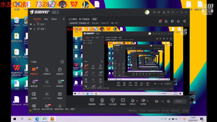Add a 直播屏幕 screen capture source
Viewport: 217px width, 122px height.
(x=92, y=102)
